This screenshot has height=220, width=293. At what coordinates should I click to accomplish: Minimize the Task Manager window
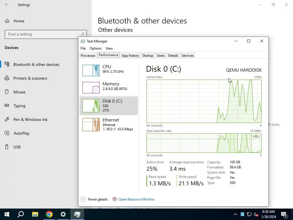point(236,41)
